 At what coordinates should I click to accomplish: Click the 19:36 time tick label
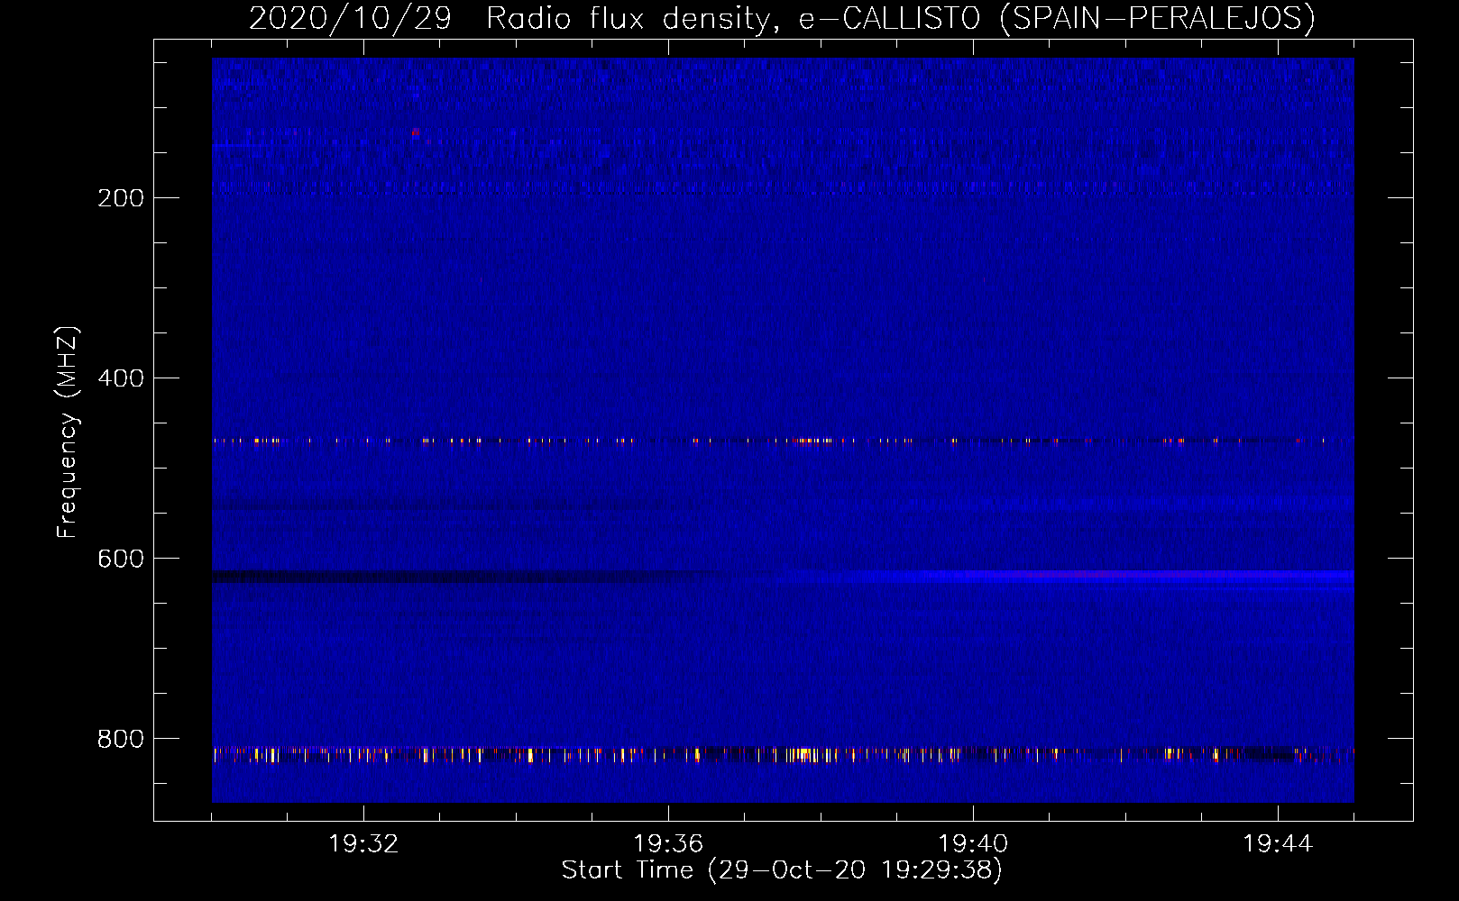point(668,844)
